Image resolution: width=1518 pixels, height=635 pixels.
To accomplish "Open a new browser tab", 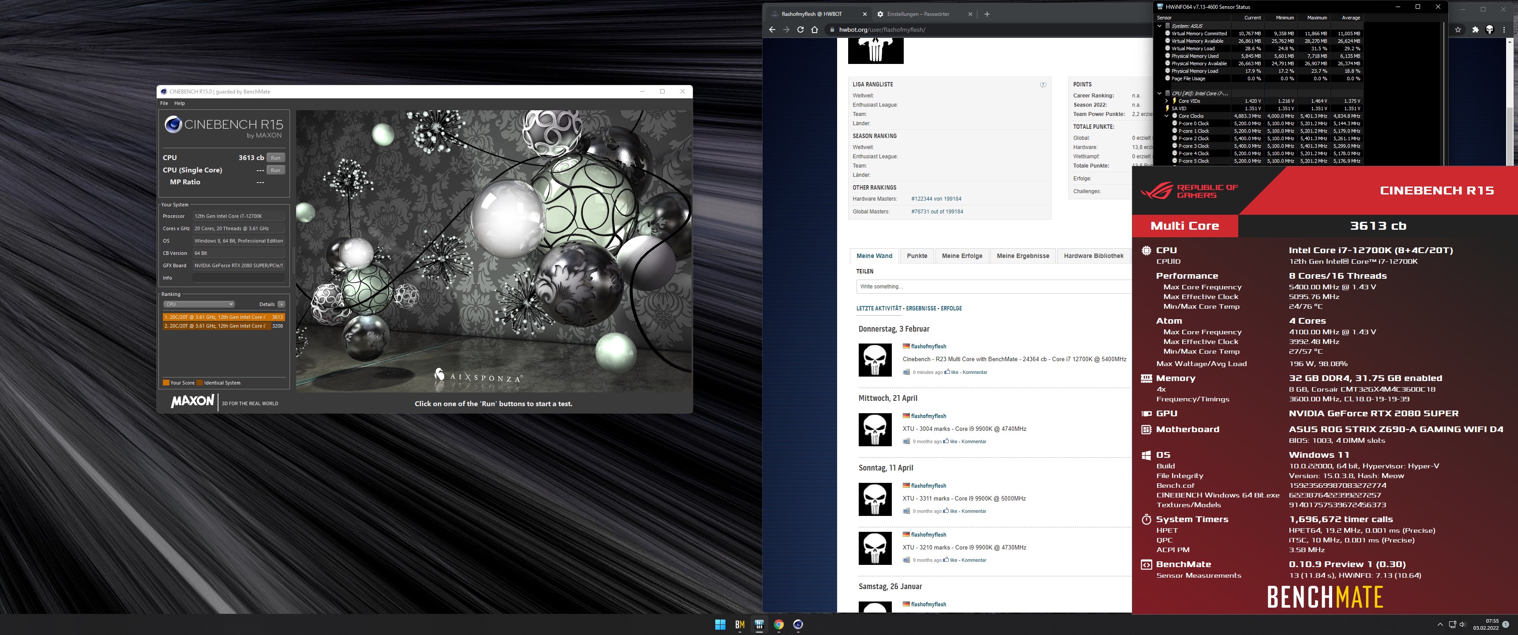I will (987, 14).
